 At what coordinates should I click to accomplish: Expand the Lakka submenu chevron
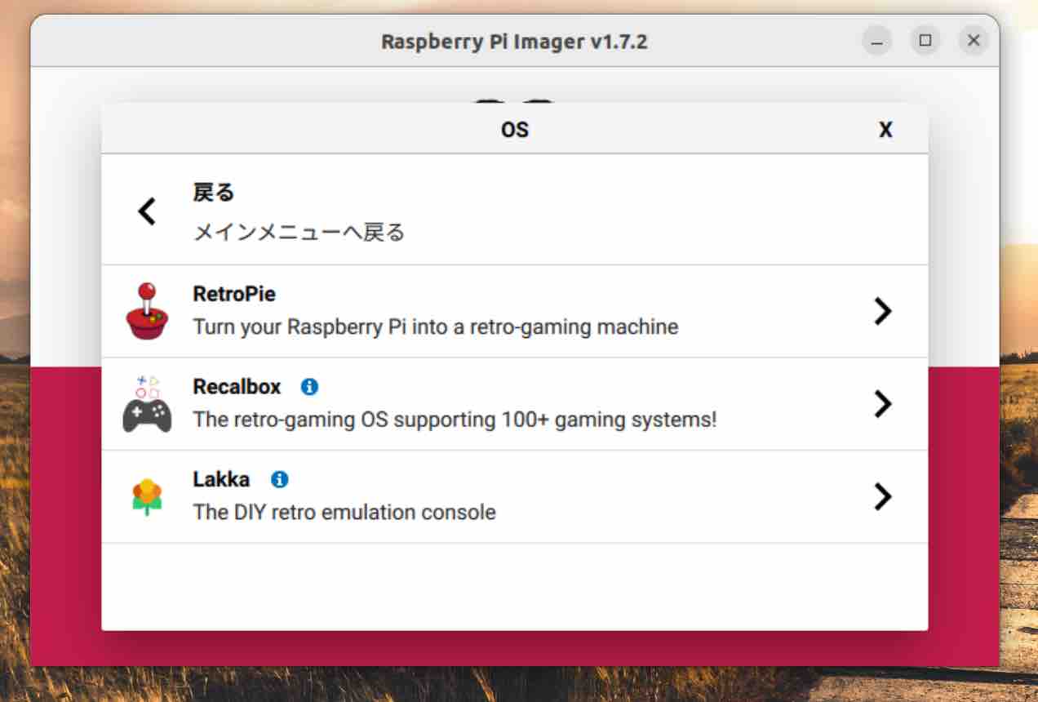[882, 496]
